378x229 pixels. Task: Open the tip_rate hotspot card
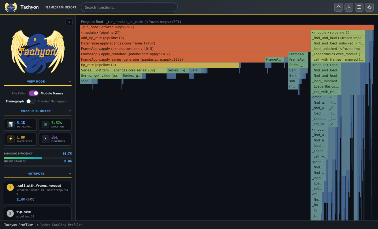[x=37, y=214]
